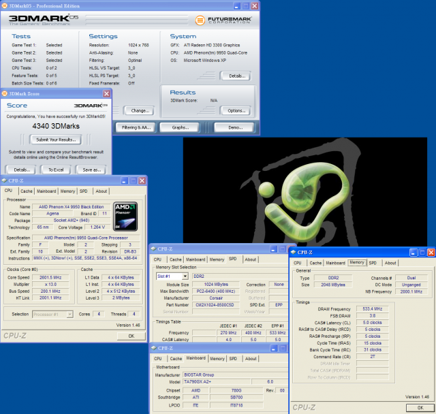Click Details... in 3DMark Score window
Viewport: 436px width, 414px height.
coord(21,170)
